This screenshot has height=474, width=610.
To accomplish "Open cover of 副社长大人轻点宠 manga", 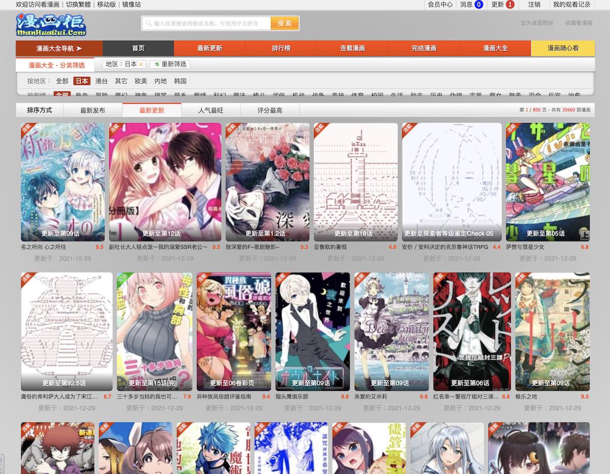I will pyautogui.click(x=165, y=182).
